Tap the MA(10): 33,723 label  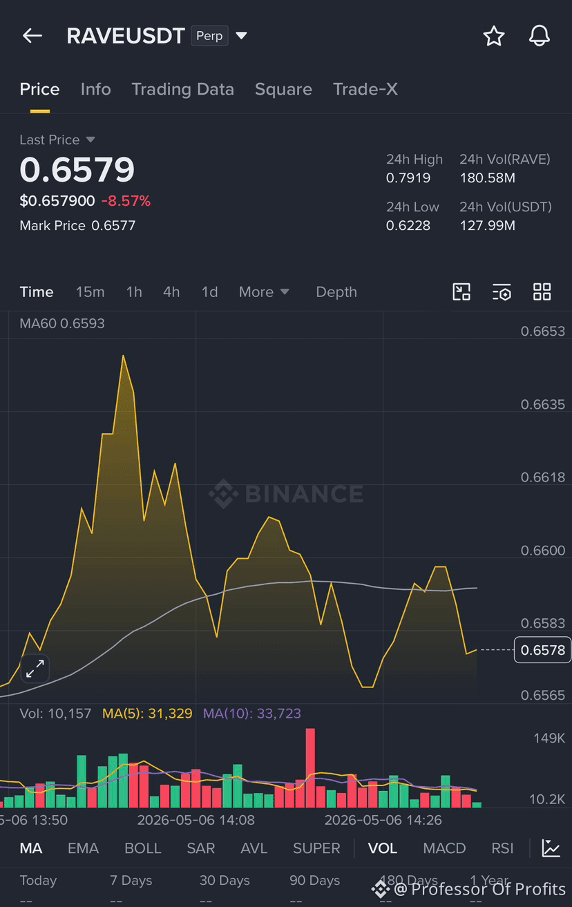coord(252,714)
